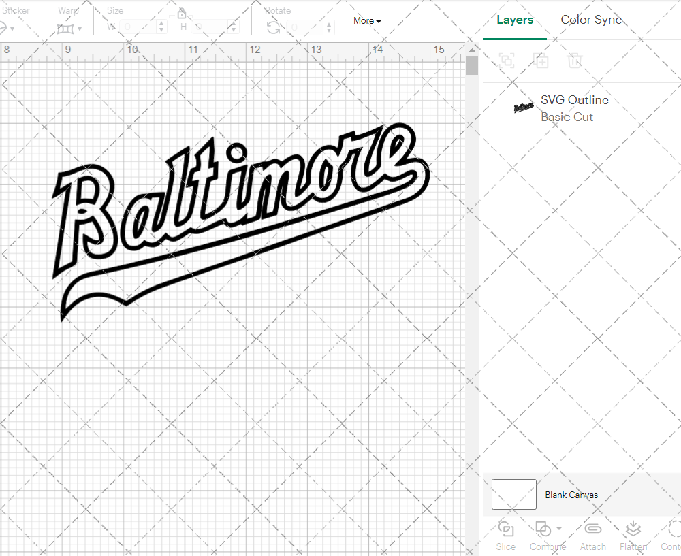Select the Layers tab

coord(515,20)
